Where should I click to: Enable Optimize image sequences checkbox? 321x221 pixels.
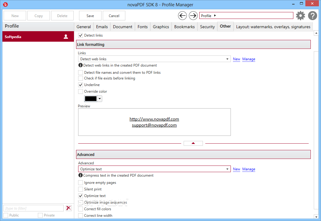point(81,202)
